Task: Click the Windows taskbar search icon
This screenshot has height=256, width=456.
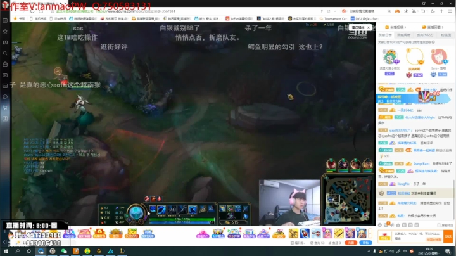Action: [18, 251]
